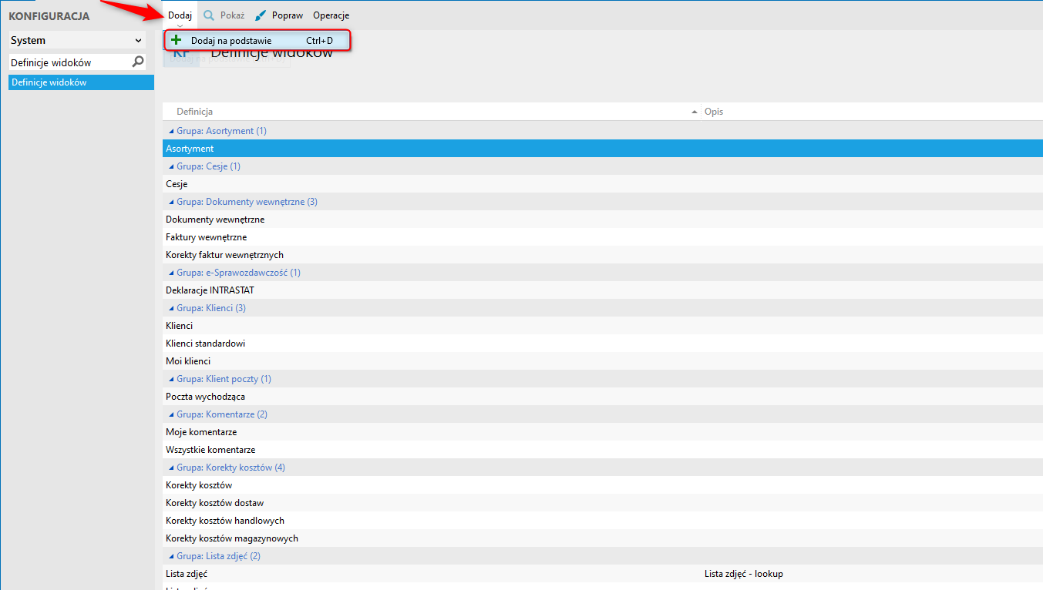Select the Deklaracje INTRASTAT row
Viewport: 1043px width, 590px height.
(x=603, y=290)
